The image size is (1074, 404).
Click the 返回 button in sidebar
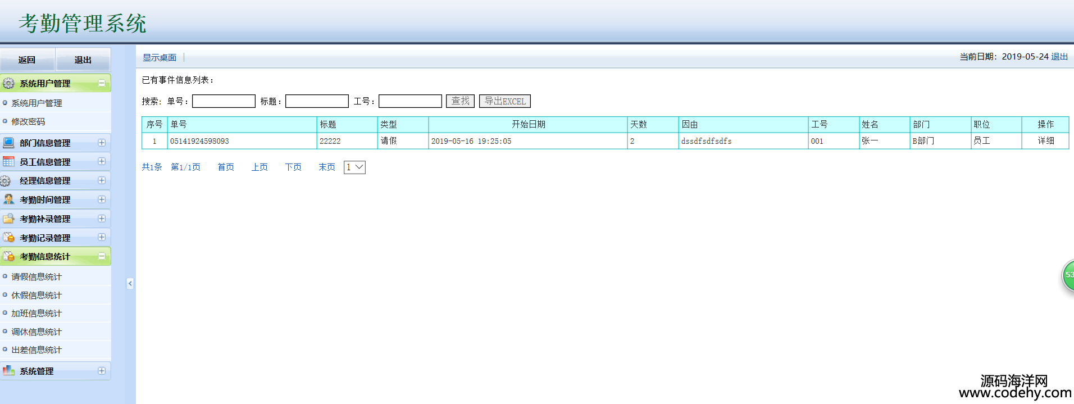27,60
